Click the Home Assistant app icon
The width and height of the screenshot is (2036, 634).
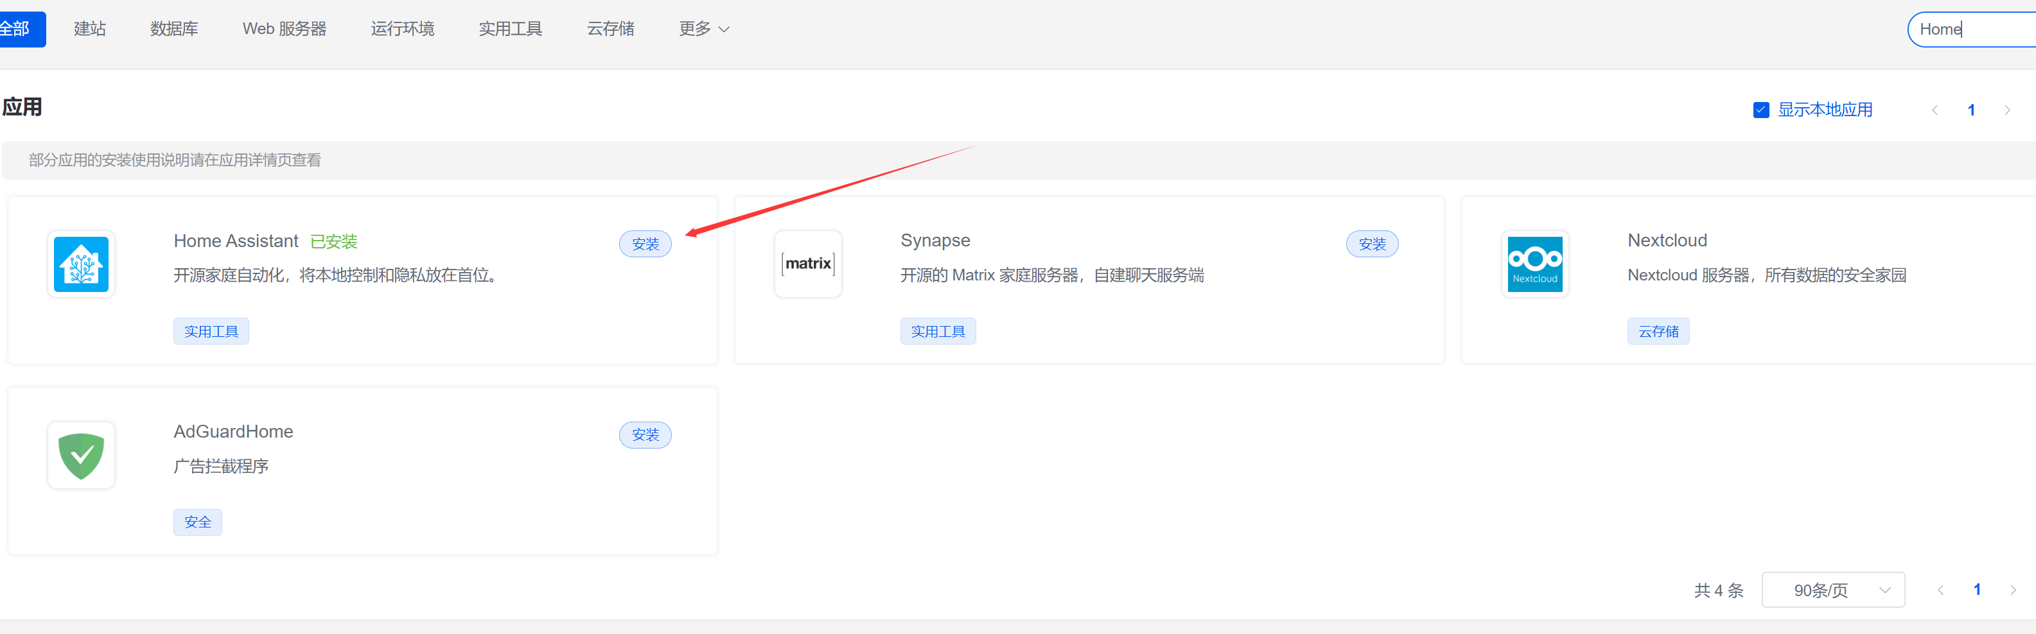pos(82,264)
